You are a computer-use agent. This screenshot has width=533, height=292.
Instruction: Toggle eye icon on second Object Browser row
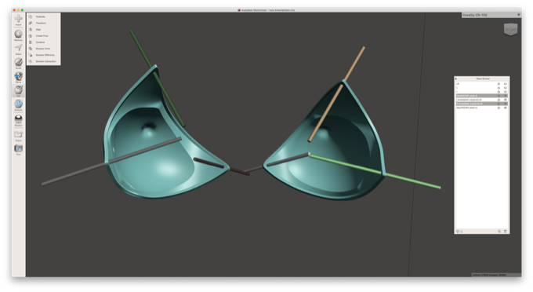(x=506, y=88)
